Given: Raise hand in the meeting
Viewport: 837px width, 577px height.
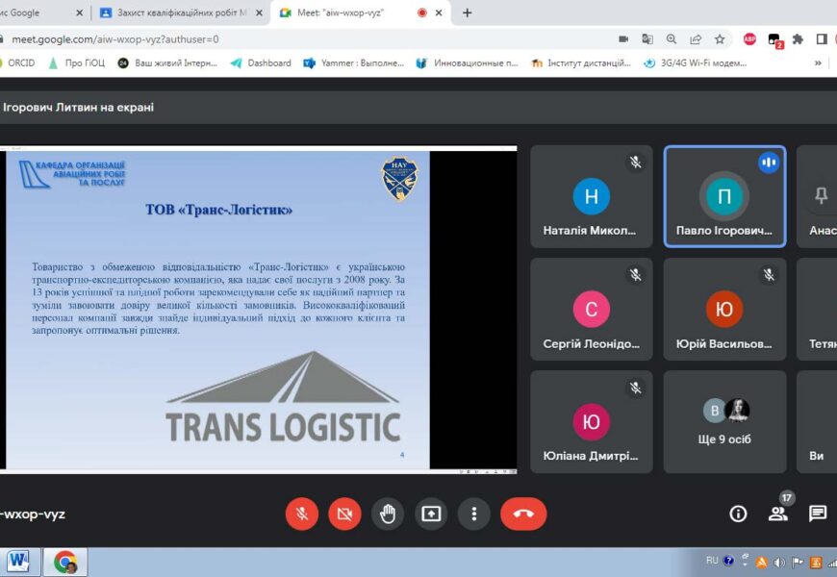Looking at the screenshot, I should (x=388, y=514).
